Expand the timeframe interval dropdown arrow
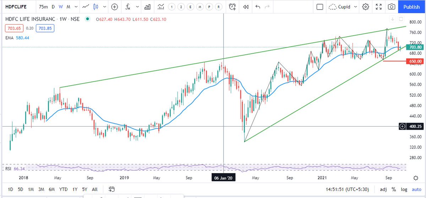 click(75, 7)
